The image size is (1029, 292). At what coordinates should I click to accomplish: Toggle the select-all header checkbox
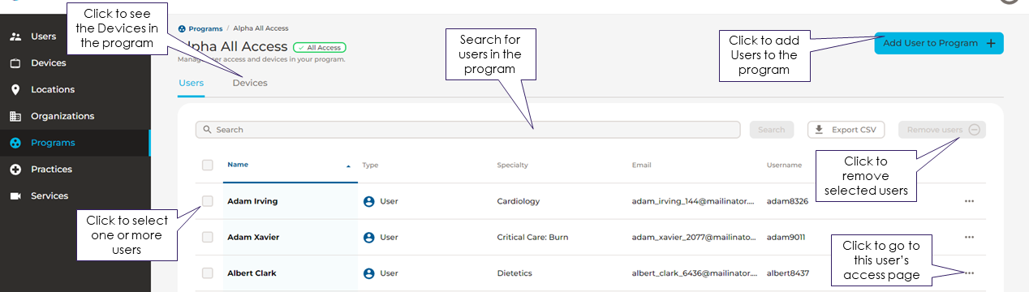(x=208, y=165)
